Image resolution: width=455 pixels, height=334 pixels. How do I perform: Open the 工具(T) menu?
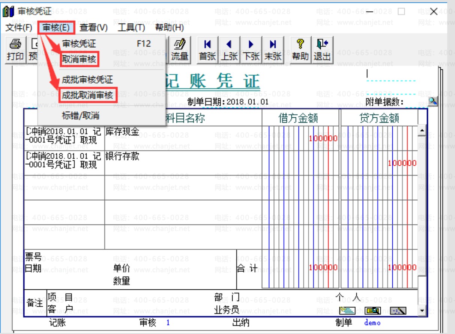(x=131, y=27)
